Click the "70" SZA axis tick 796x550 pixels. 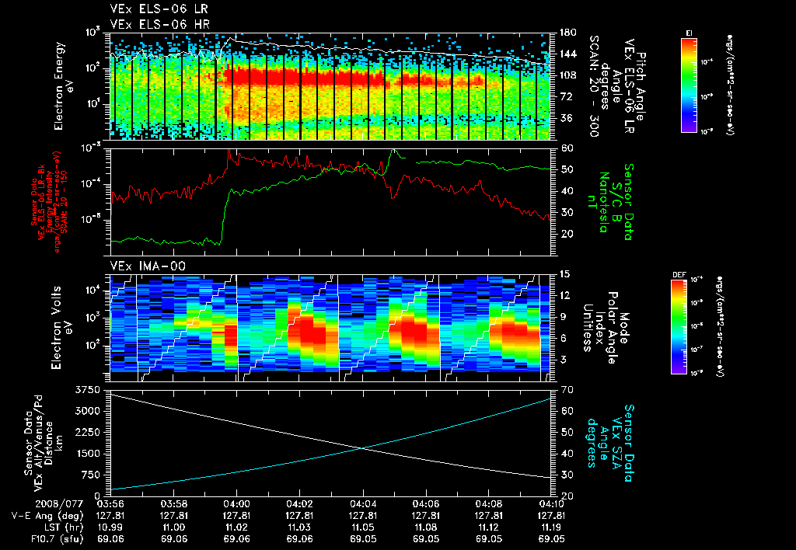click(566, 390)
